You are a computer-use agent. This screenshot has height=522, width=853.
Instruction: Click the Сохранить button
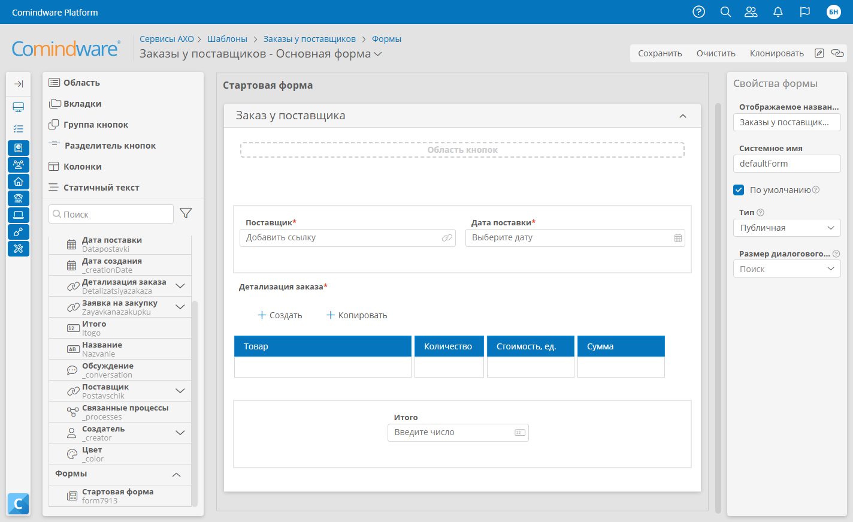tap(660, 53)
